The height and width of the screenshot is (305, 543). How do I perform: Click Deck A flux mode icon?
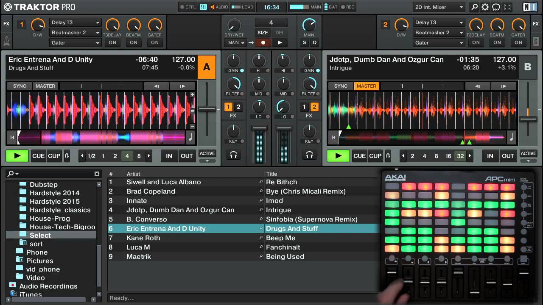[x=67, y=156]
